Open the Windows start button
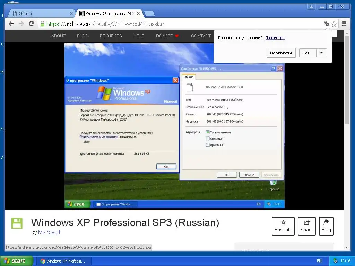This screenshot has width=355, height=266. (x=16, y=261)
